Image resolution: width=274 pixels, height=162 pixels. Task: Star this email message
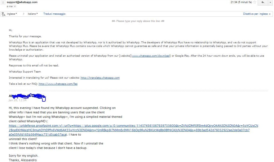tap(254, 2)
